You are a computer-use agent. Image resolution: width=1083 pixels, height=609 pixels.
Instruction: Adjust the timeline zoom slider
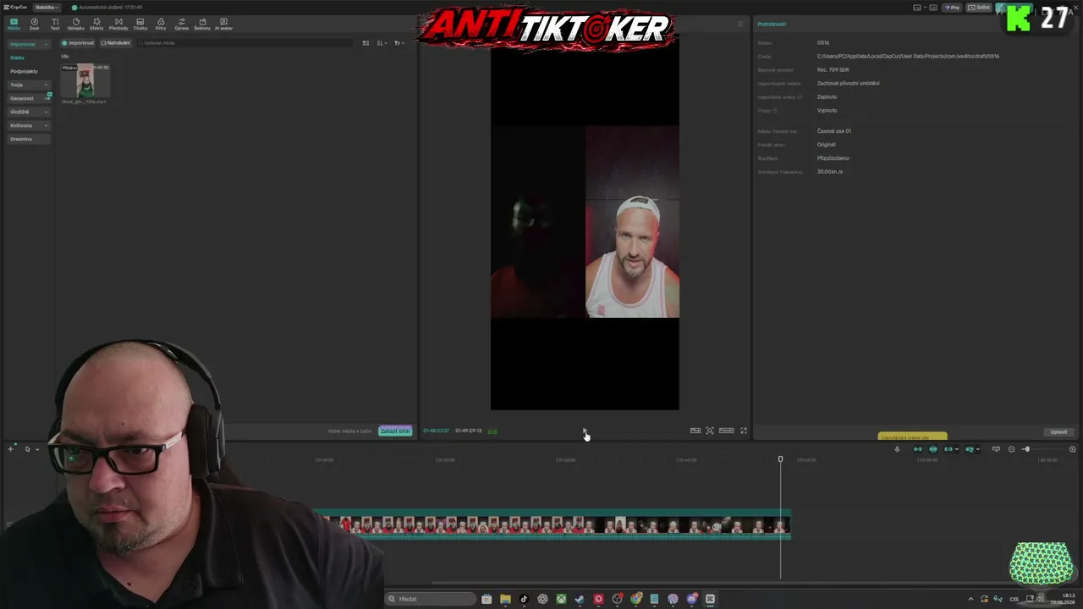[x=1026, y=449]
